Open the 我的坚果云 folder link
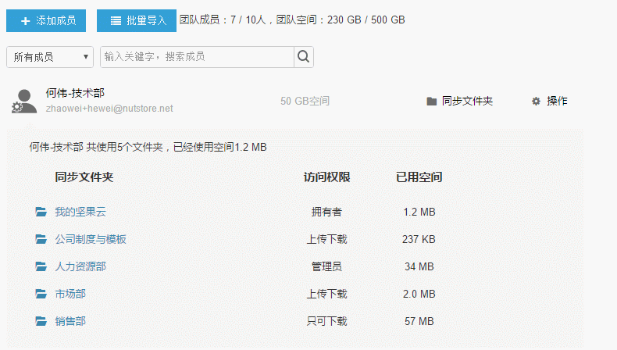 (80, 212)
